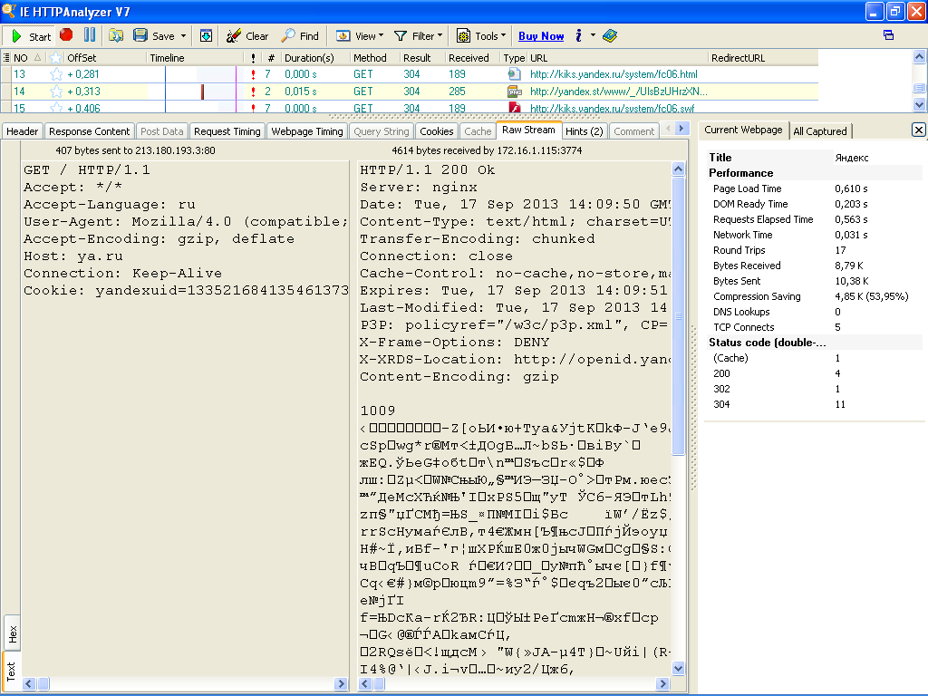This screenshot has width=928, height=696.
Task: Click the panel layout icon at top right
Action: point(888,35)
